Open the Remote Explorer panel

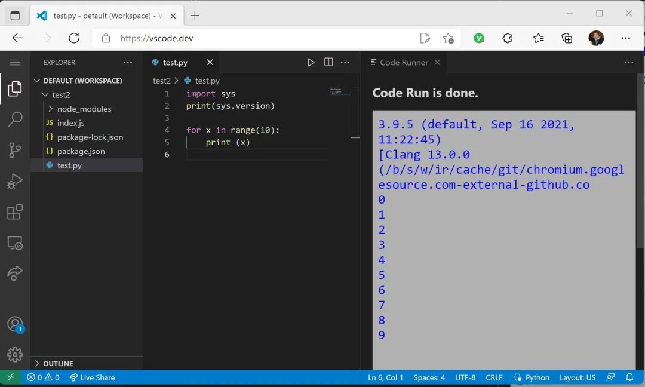(x=15, y=243)
